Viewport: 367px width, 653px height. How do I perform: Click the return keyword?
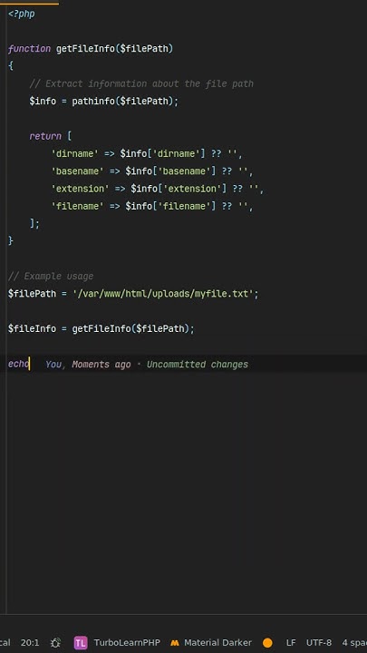click(x=45, y=136)
